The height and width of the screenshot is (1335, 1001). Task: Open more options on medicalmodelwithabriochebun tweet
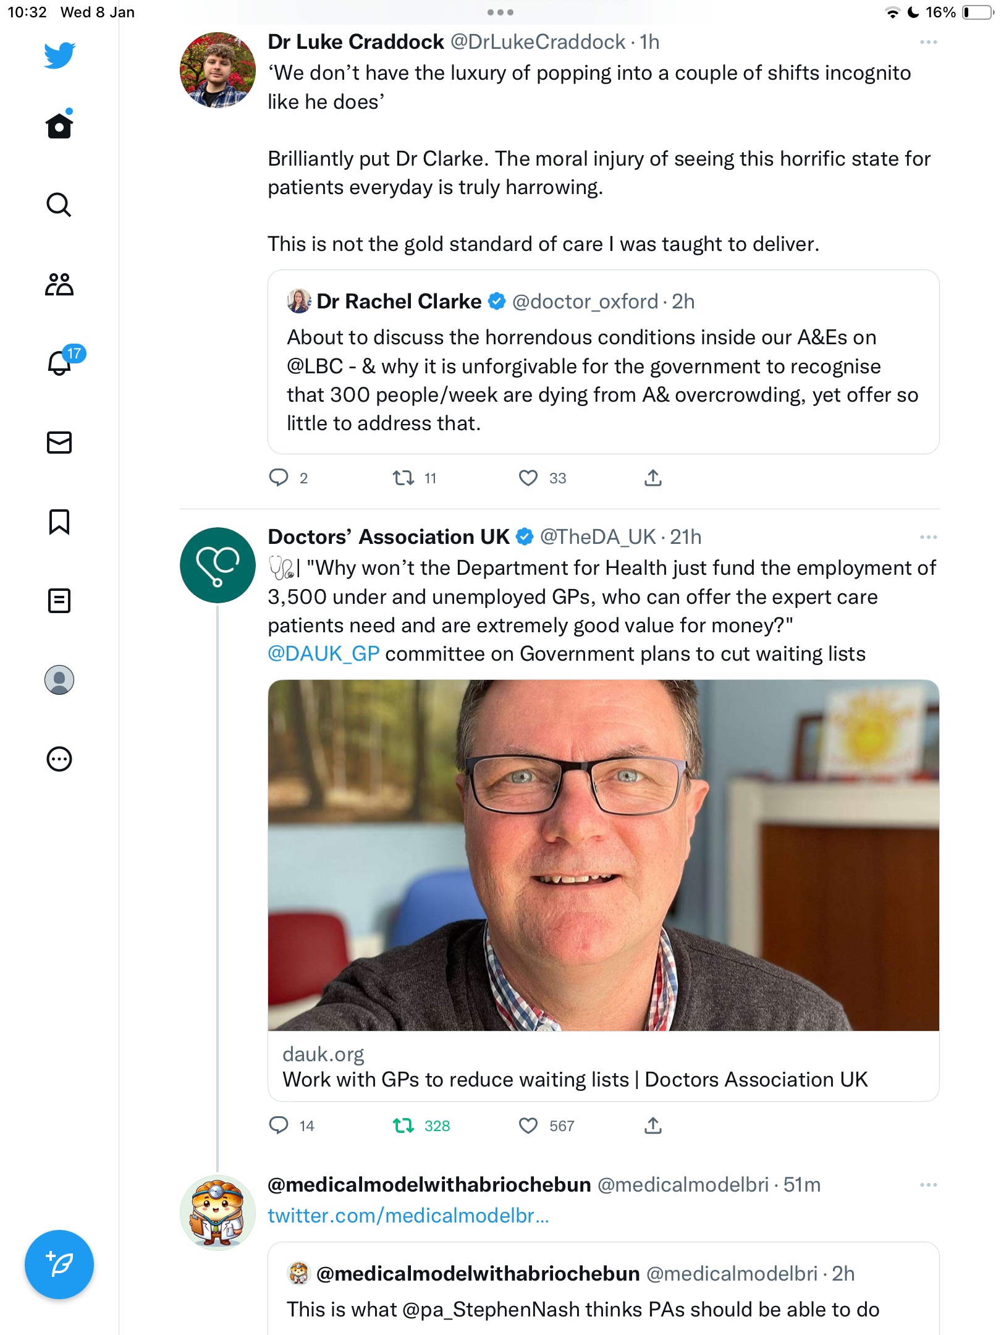click(x=928, y=1185)
